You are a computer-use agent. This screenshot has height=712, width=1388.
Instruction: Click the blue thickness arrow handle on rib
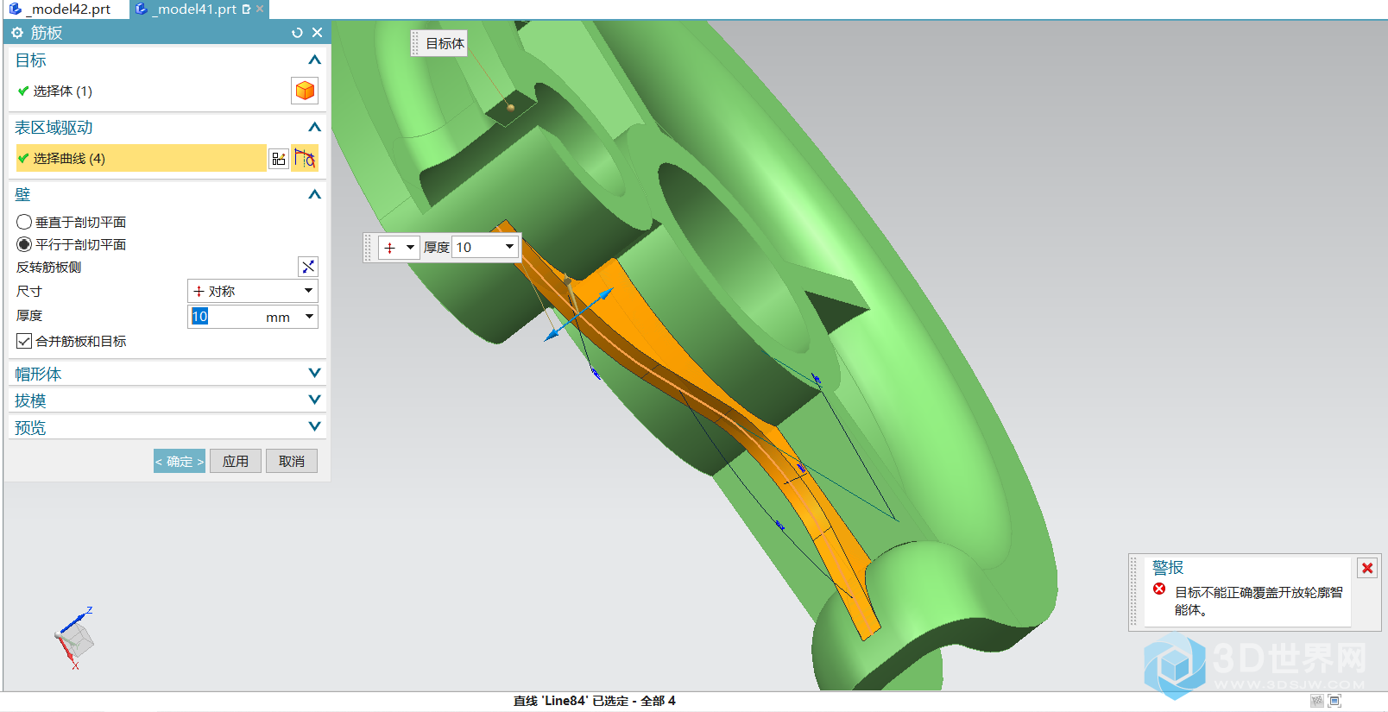605,296
